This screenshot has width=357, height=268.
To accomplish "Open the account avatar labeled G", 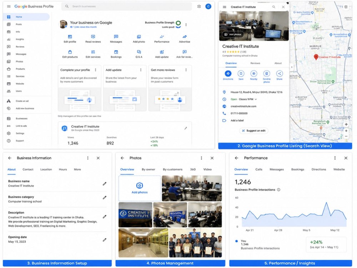I will [208, 6].
